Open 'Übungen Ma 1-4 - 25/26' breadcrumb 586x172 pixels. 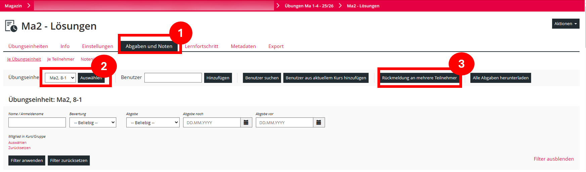309,6
